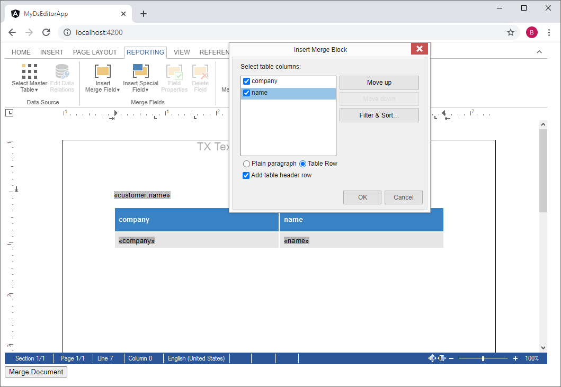Click the Edit Data Relations icon
Image resolution: width=561 pixels, height=387 pixels.
62,78
